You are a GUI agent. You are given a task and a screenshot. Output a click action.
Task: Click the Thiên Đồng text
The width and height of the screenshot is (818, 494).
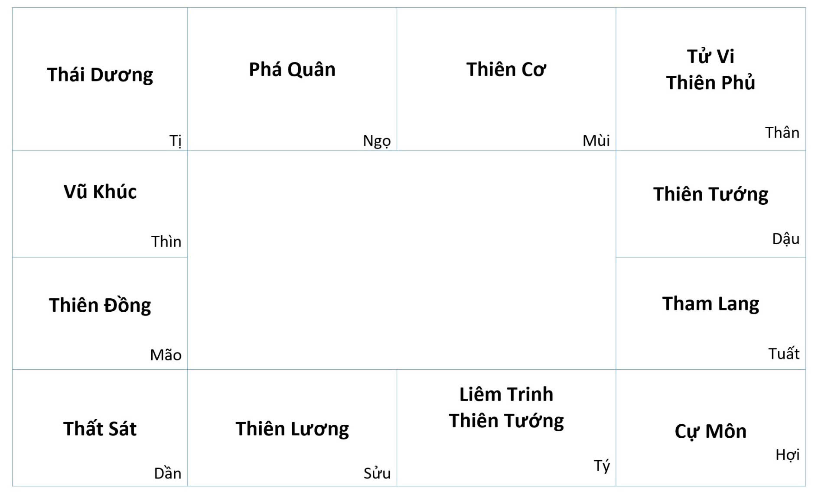tap(100, 305)
